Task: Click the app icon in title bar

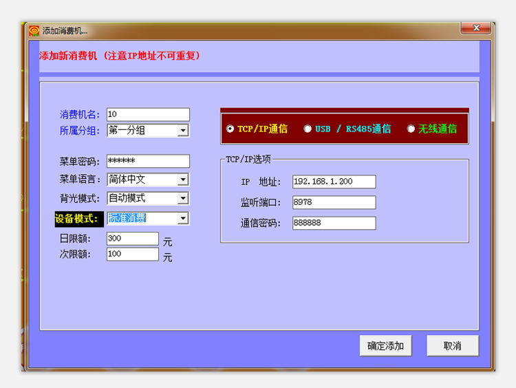Action: point(34,30)
